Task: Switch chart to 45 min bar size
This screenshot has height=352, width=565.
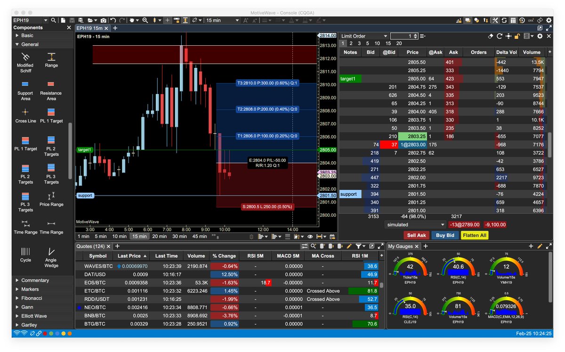Action: pyautogui.click(x=200, y=237)
